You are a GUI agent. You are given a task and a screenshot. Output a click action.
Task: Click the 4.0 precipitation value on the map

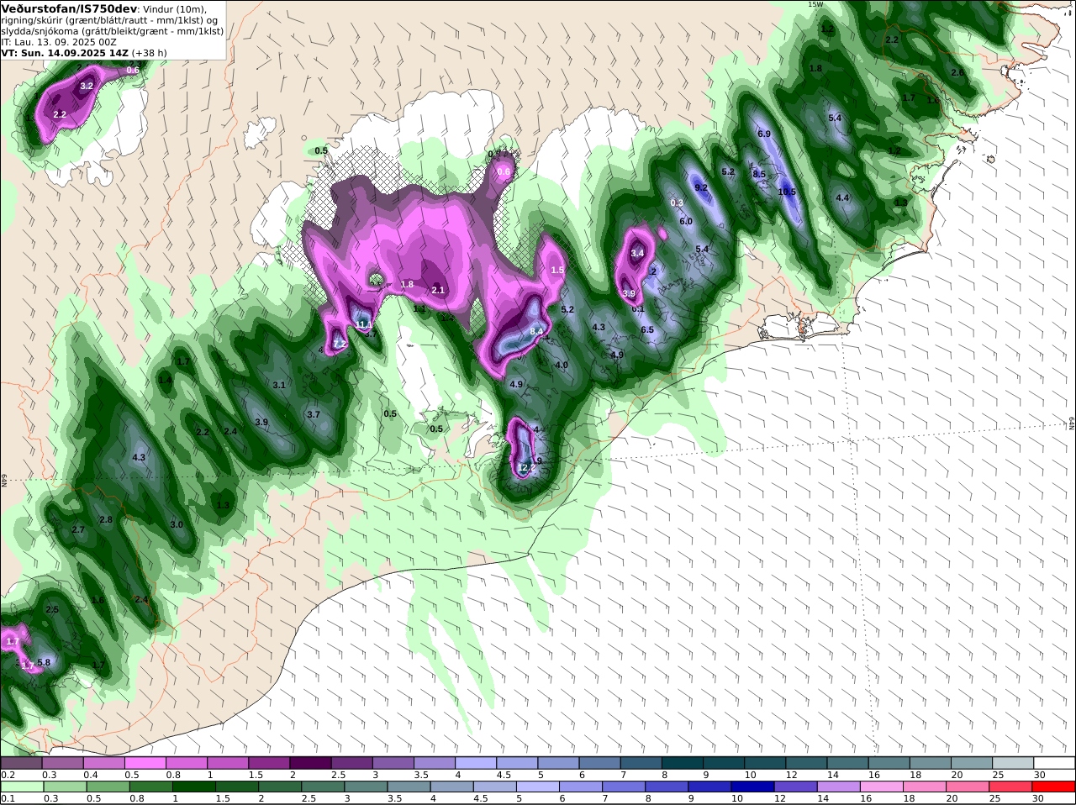click(562, 365)
